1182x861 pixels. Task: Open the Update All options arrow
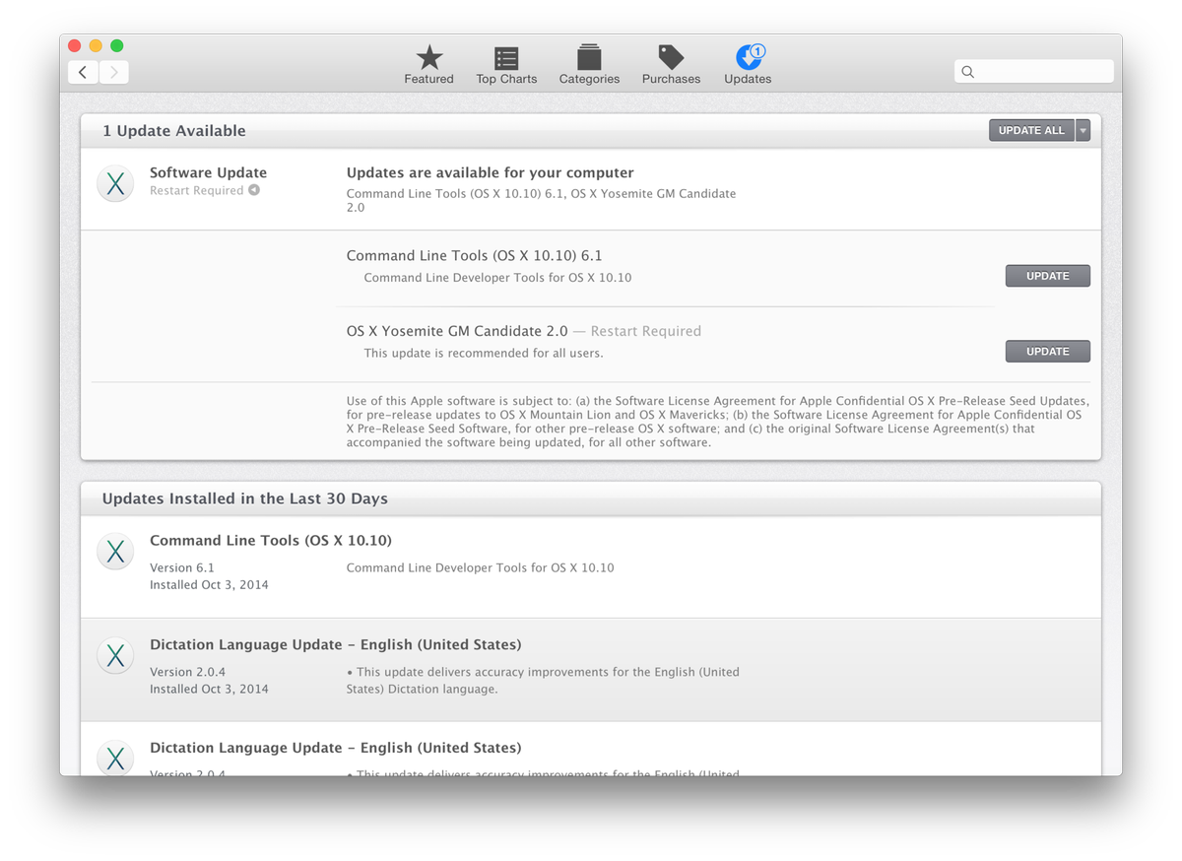[1082, 129]
